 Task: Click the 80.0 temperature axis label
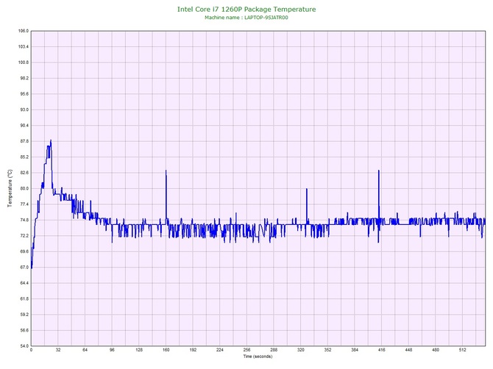click(x=24, y=188)
